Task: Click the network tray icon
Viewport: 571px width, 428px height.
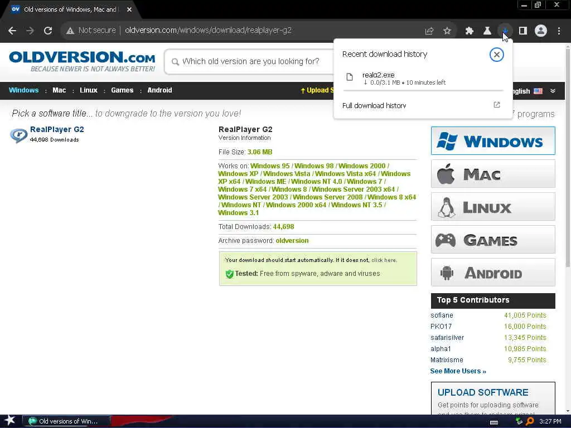Action: 519,421
